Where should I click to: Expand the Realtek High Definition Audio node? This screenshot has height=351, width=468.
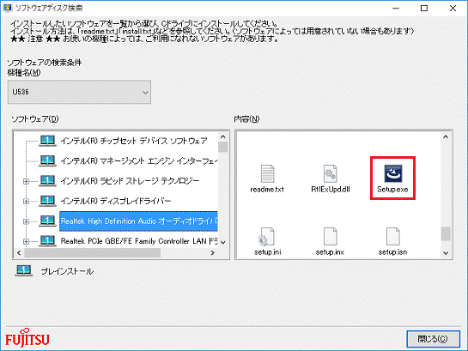coord(26,221)
